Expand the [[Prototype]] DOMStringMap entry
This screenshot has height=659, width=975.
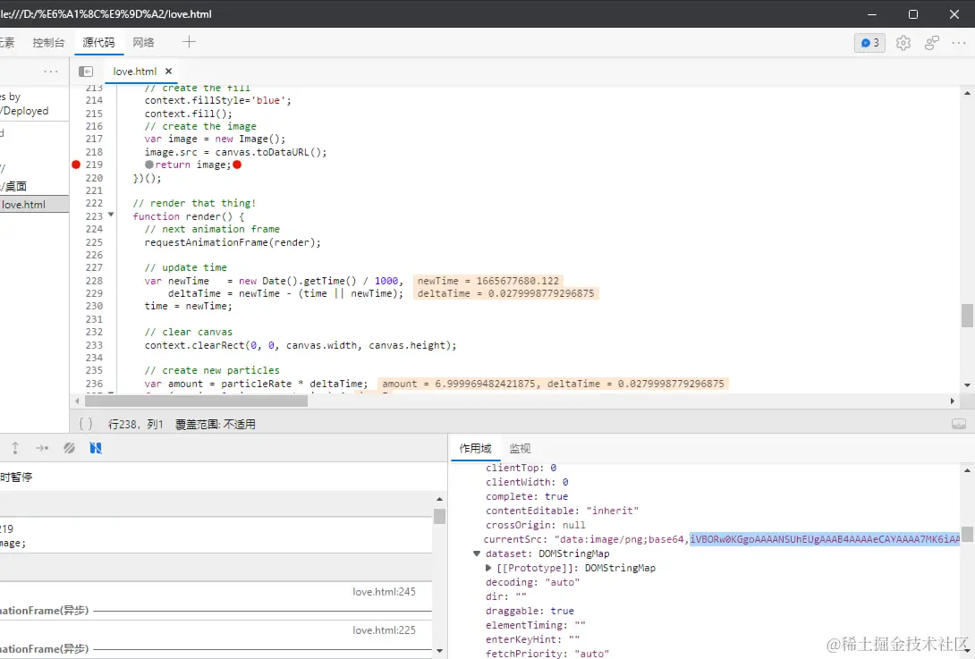tap(488, 569)
